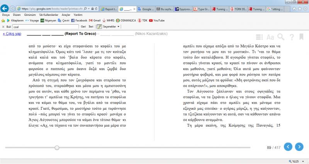Add a bookmark with the ribbon icon
This screenshot has height=164, width=309.
(x=301, y=37)
